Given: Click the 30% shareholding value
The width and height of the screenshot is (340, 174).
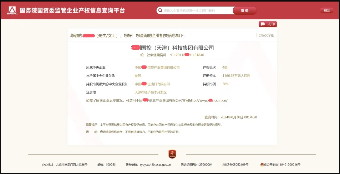Looking at the screenshot, I should pos(226,84).
